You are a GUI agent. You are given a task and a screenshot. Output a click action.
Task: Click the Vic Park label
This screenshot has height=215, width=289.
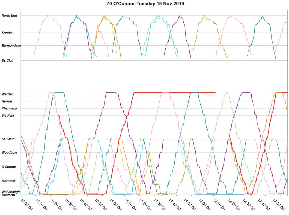click(8, 116)
